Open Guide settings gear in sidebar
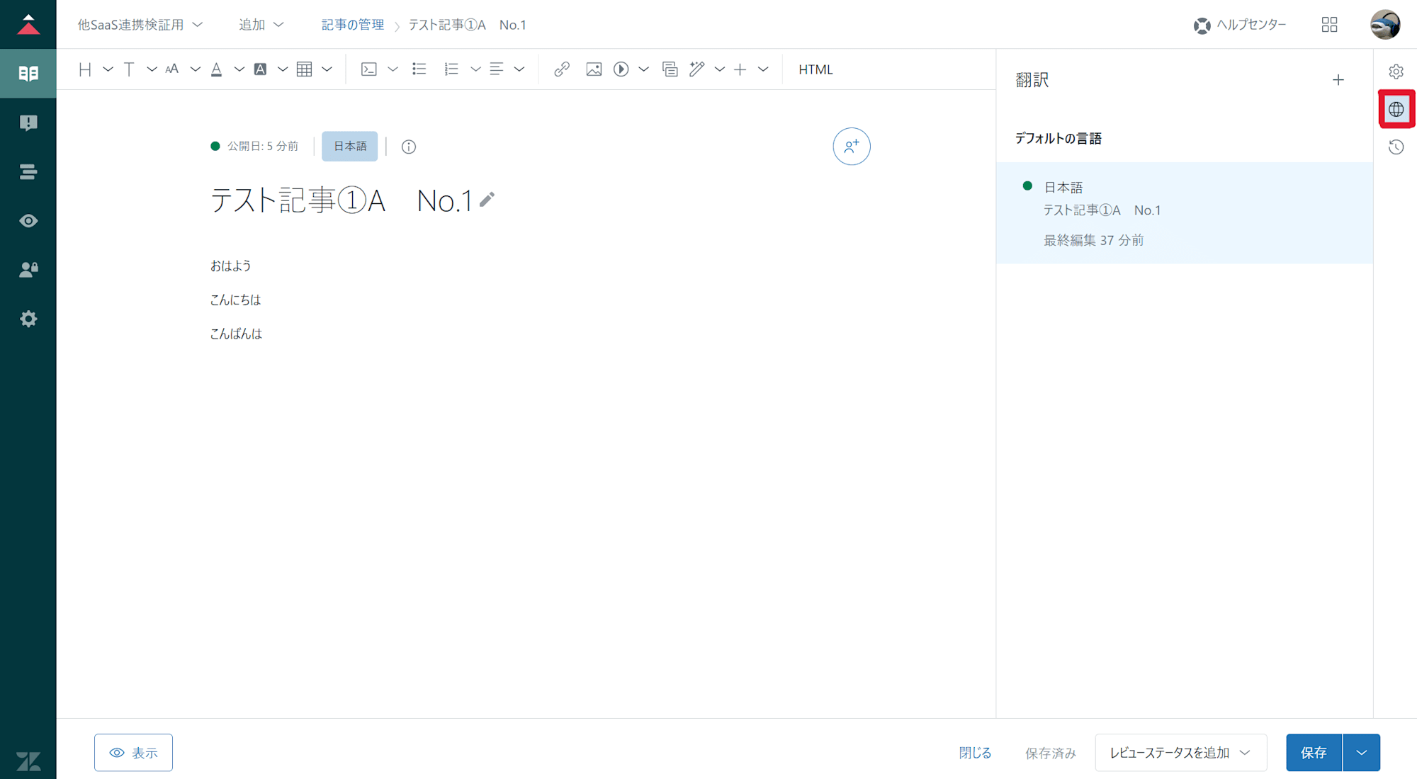The width and height of the screenshot is (1417, 779). 28,319
